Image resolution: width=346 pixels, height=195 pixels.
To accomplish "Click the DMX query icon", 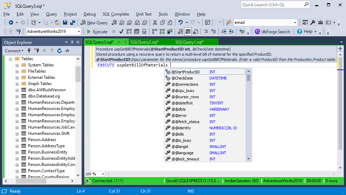I will (129, 22).
